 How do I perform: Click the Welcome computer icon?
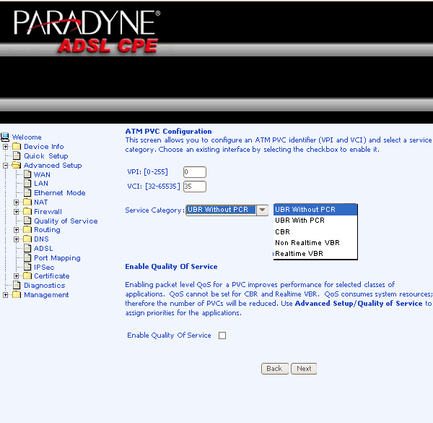click(5, 137)
